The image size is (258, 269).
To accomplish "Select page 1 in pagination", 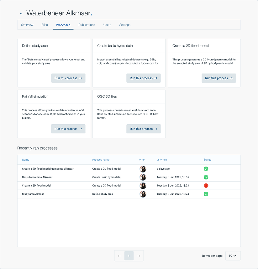I will point(129,256).
